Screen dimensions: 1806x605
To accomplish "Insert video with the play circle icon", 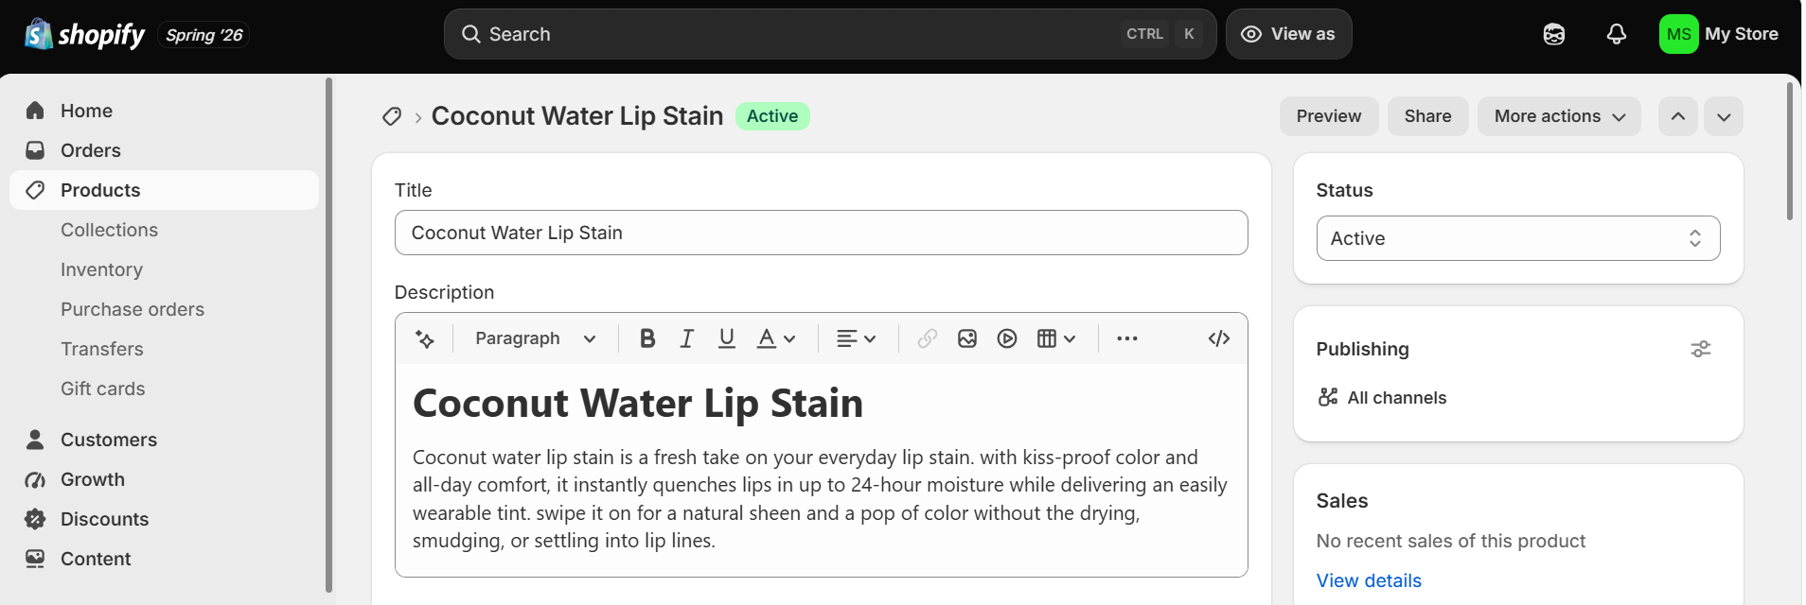I will (1007, 338).
